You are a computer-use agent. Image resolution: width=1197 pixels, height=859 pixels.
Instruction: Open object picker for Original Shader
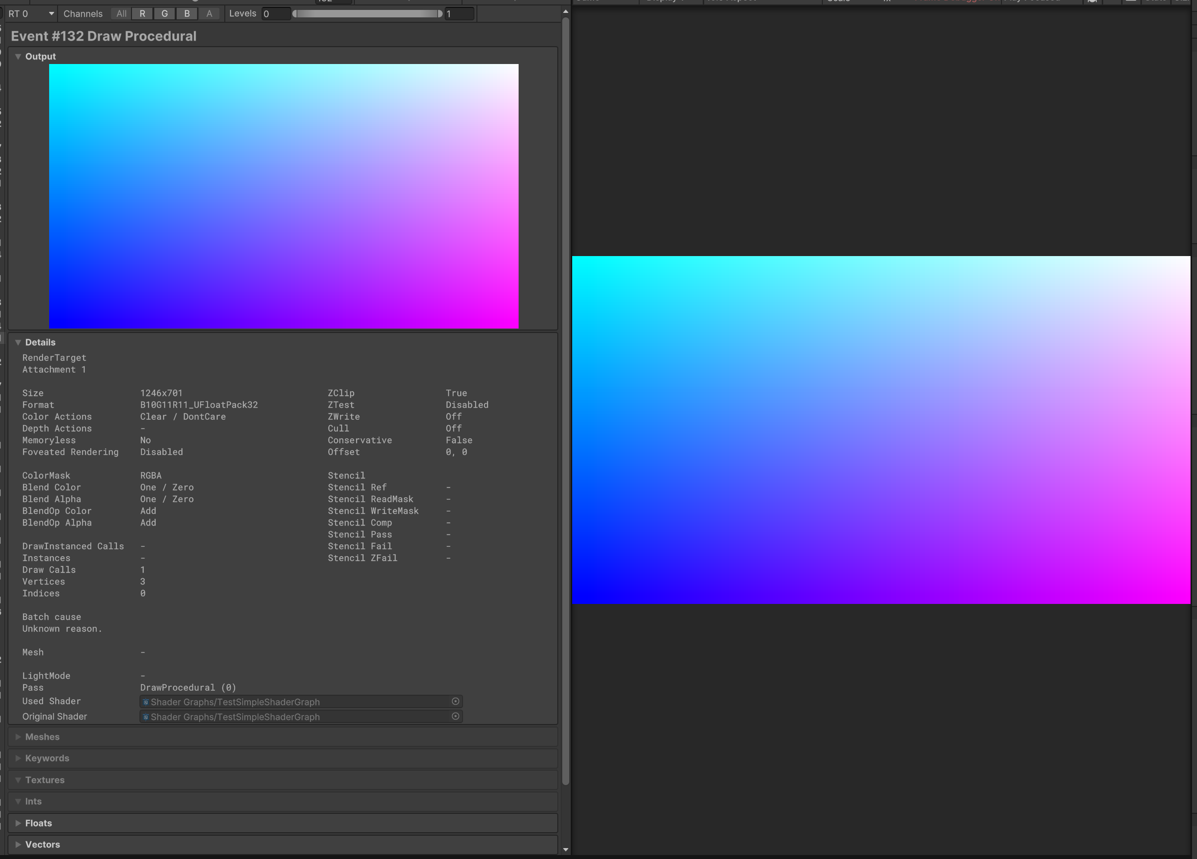pyautogui.click(x=456, y=716)
